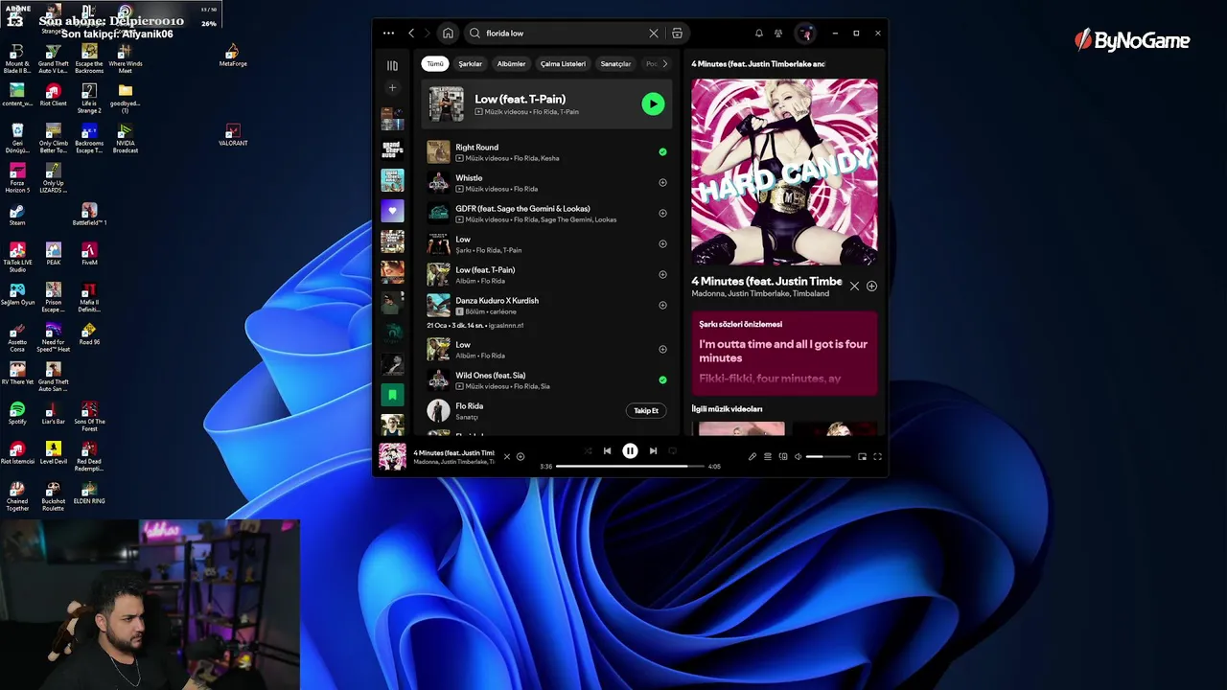Skip to the next track
Viewport: 1227px width, 690px height.
pos(653,450)
